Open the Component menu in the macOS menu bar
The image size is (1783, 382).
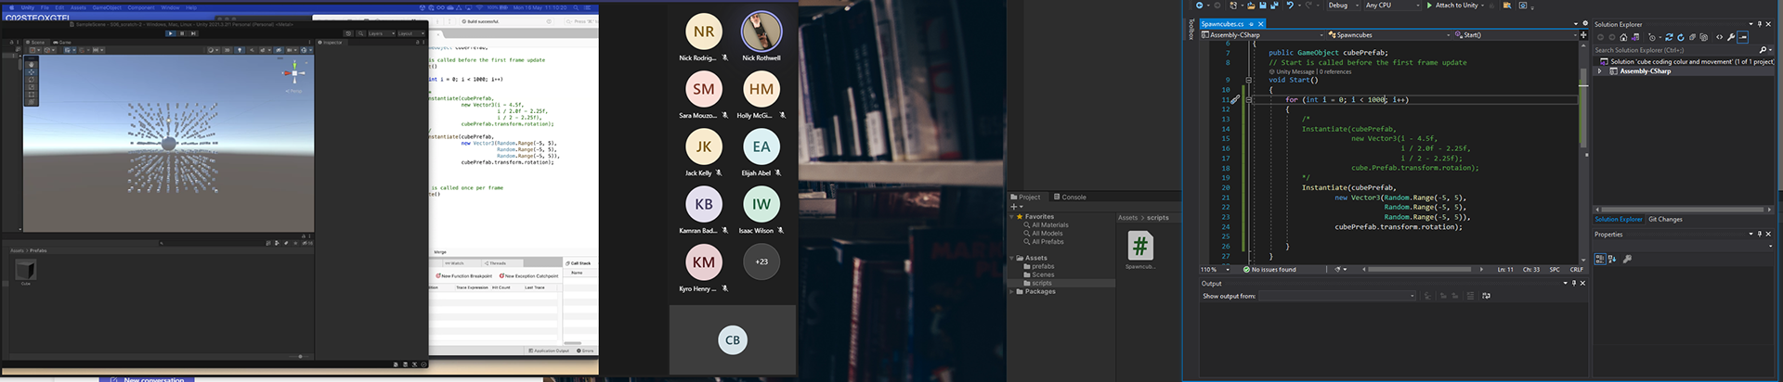[x=141, y=7]
